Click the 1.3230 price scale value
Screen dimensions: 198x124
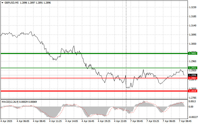point(193,7)
